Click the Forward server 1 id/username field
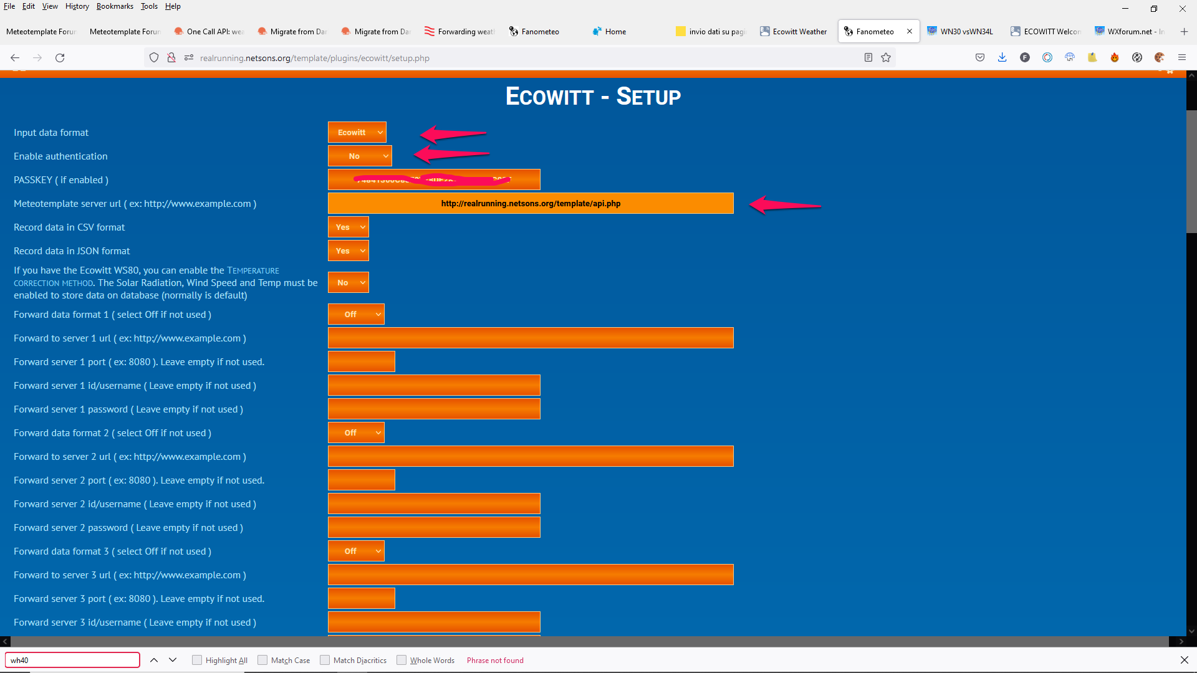This screenshot has height=673, width=1197. (x=434, y=385)
